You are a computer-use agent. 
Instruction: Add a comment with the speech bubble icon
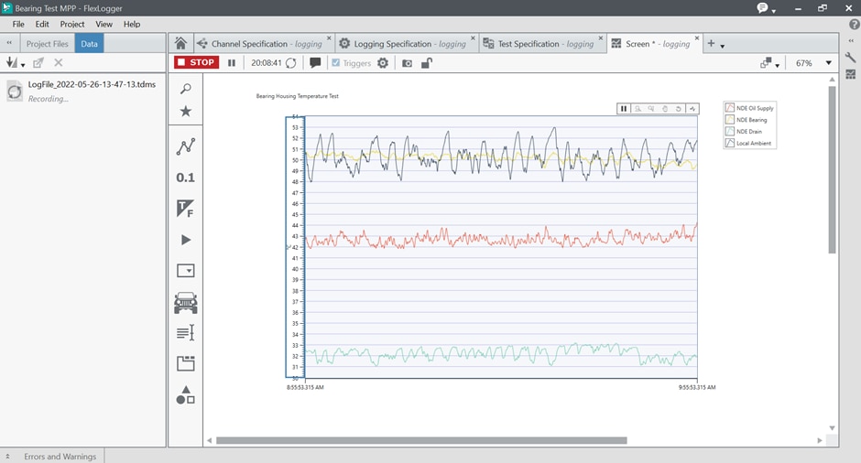pyautogui.click(x=315, y=63)
